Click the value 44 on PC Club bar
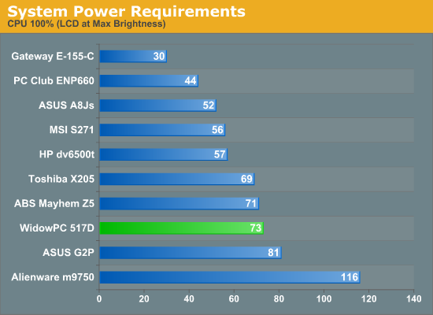Viewport: 433px width, 315px height. pos(191,80)
